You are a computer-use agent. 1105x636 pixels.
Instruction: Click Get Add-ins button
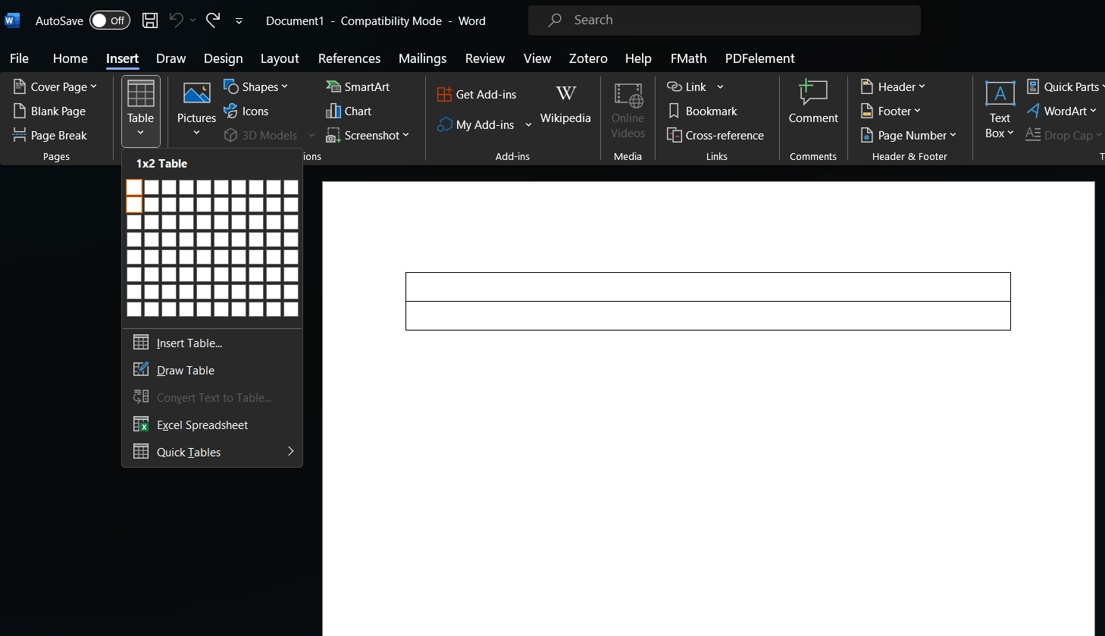(477, 95)
